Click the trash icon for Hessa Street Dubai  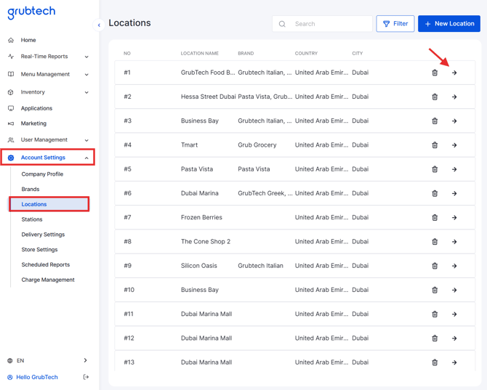pos(435,97)
